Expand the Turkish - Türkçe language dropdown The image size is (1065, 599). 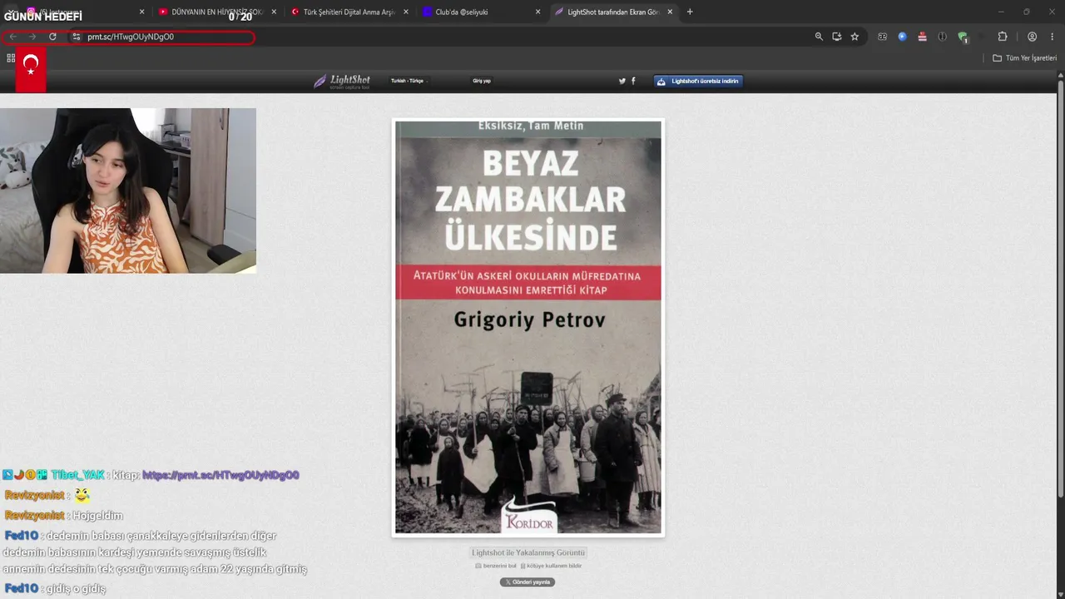pos(408,81)
